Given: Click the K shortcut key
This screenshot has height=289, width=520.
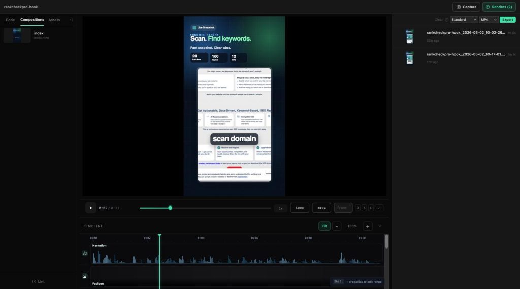Looking at the screenshot, I should [x=364, y=208].
